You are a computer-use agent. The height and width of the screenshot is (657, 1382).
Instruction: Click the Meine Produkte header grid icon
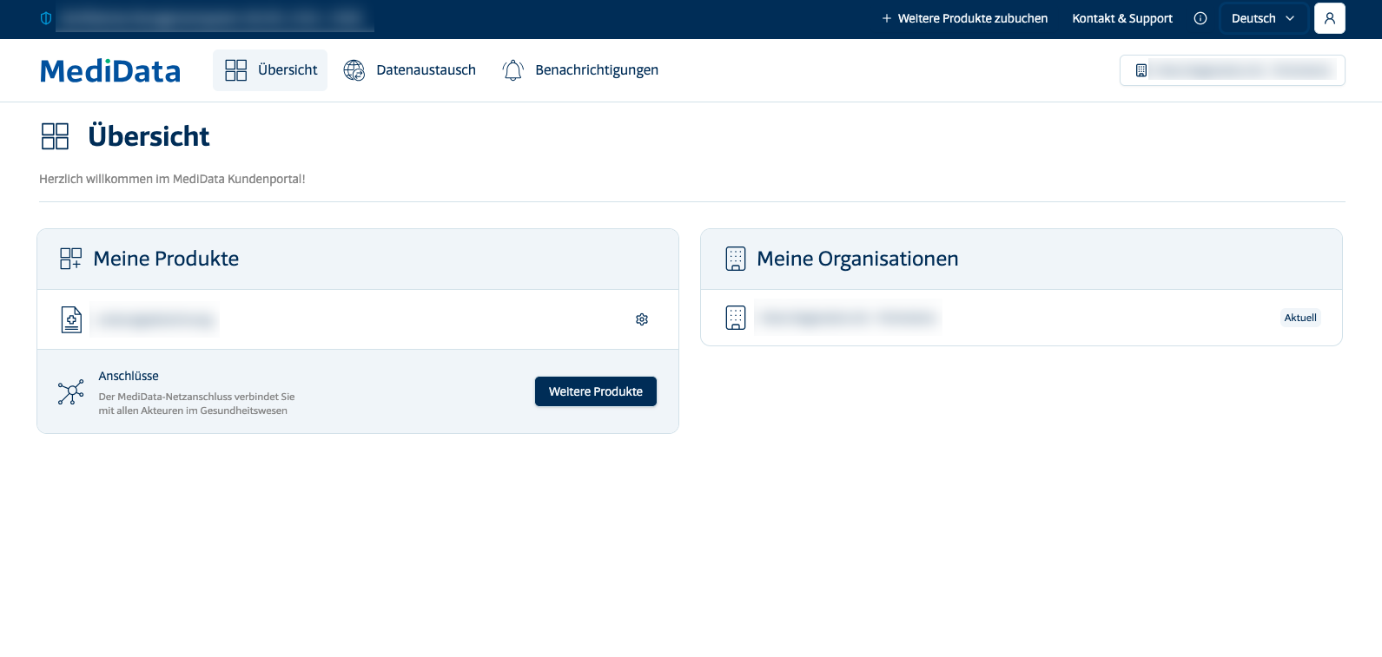click(x=70, y=259)
